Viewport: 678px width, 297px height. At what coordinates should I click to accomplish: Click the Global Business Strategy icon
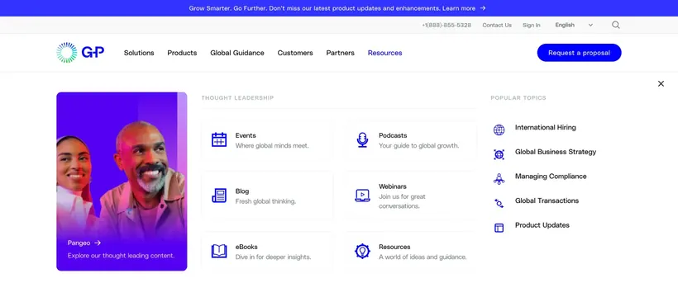pos(499,154)
